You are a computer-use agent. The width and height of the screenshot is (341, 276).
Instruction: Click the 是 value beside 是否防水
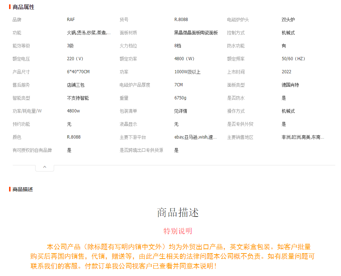click(x=284, y=98)
